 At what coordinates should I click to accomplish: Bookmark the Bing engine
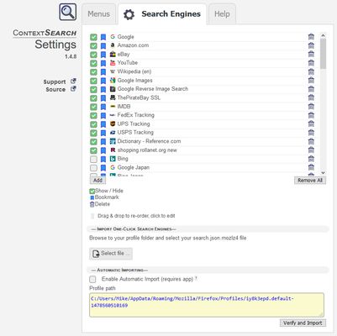(103, 159)
